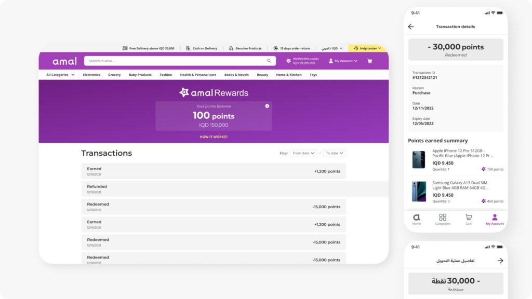The width and height of the screenshot is (532, 299).
Task: Open the To date filter dropdown
Action: coord(335,153)
